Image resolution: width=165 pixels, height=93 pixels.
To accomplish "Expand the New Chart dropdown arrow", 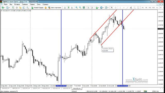I will pos(5,7).
